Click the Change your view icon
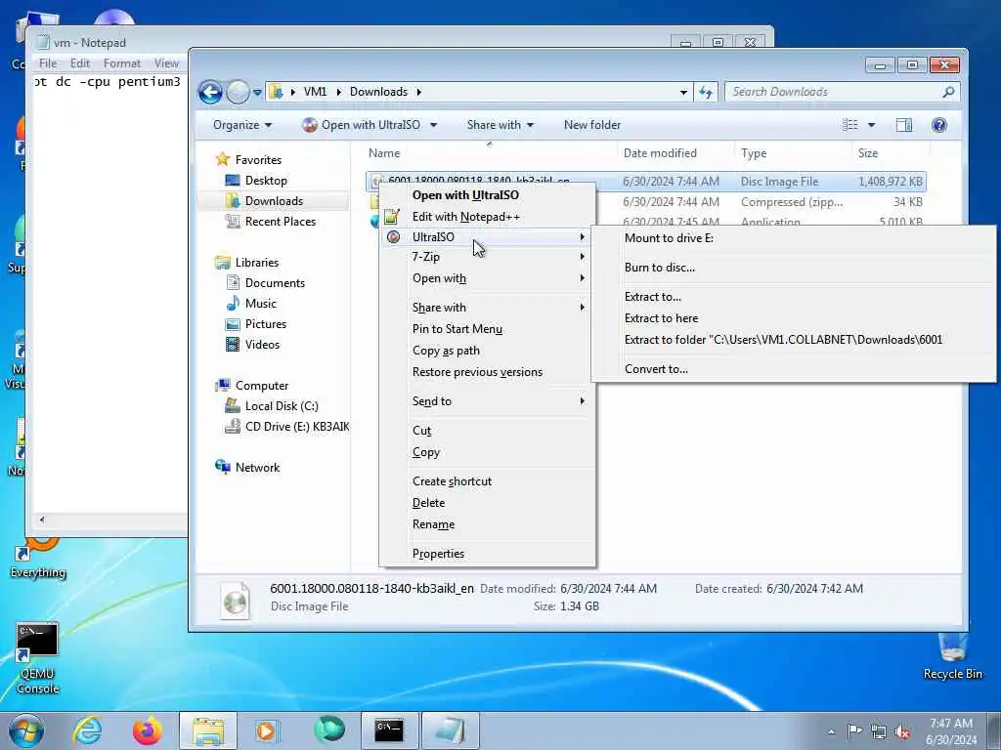Image resolution: width=1001 pixels, height=750 pixels. pos(850,125)
